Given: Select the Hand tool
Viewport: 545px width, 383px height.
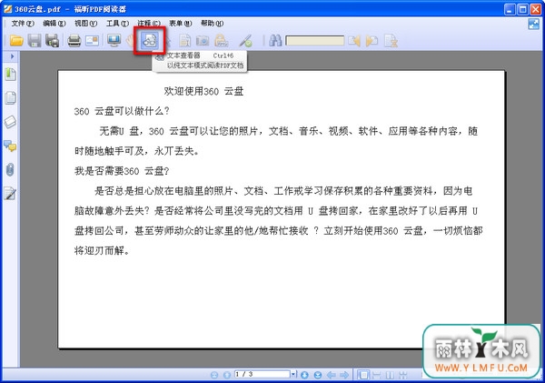Looking at the screenshot, I should click(x=130, y=41).
